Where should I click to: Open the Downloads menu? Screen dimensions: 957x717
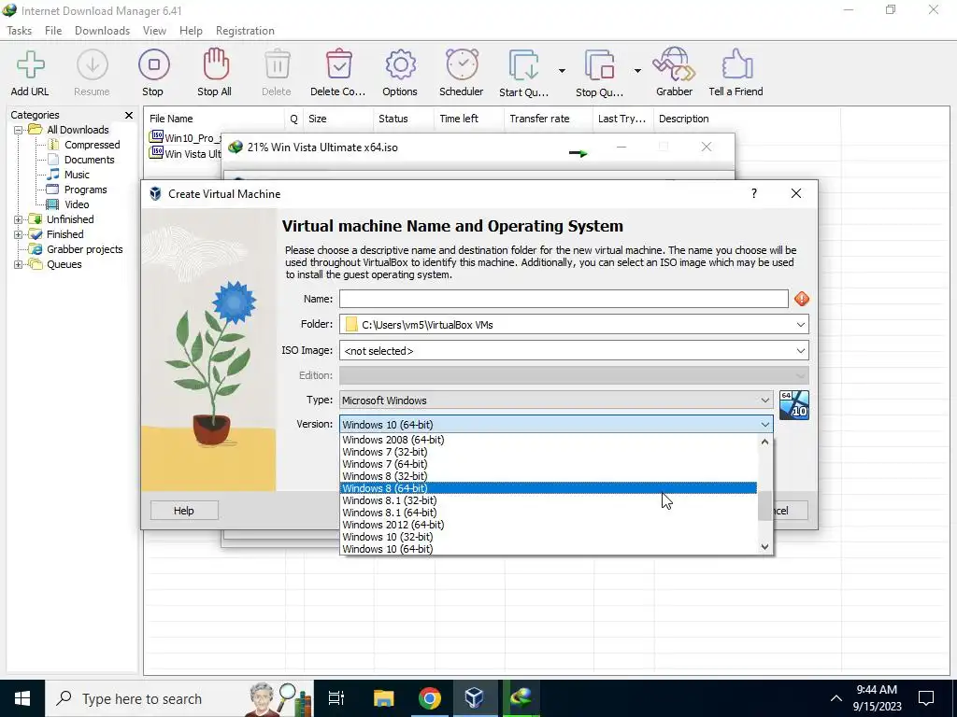(102, 31)
